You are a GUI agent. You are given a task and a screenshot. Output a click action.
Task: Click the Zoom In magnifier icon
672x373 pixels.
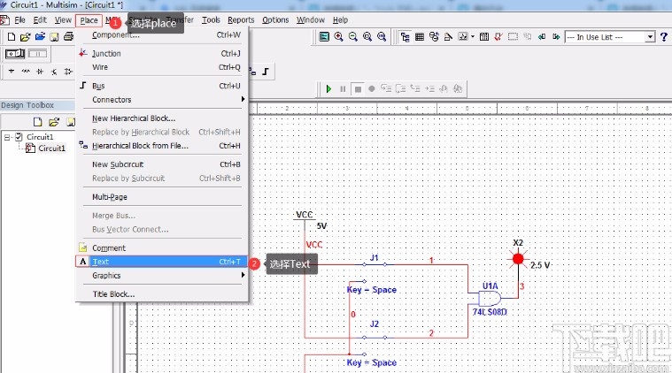pyautogui.click(x=338, y=37)
